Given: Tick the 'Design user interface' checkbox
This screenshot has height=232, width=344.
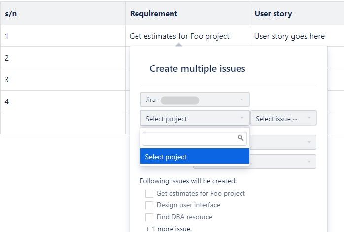Looking at the screenshot, I should [x=149, y=205].
